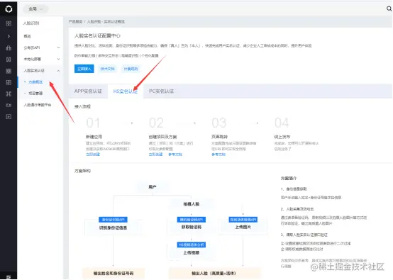This screenshot has height=280, width=393.
Task: Click the 人脸实名认证配置中心 heading
Action: pos(97,36)
